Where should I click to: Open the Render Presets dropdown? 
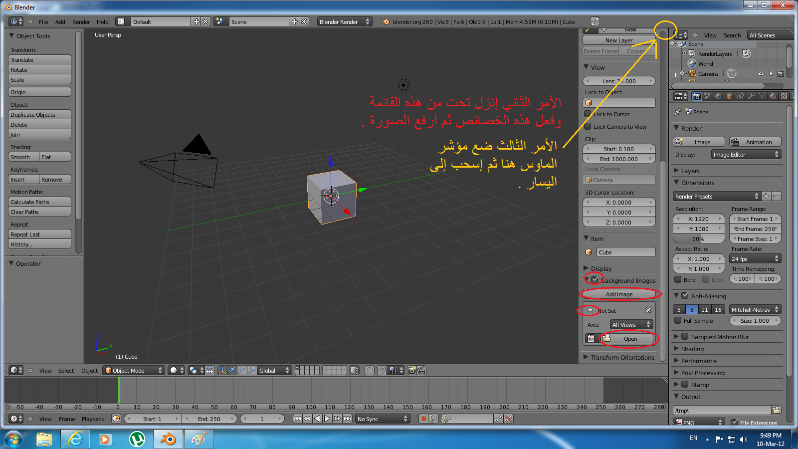716,197
